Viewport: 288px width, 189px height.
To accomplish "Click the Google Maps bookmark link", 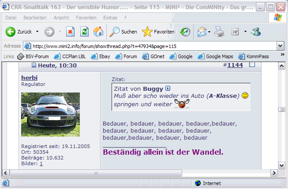I will tap(216, 56).
